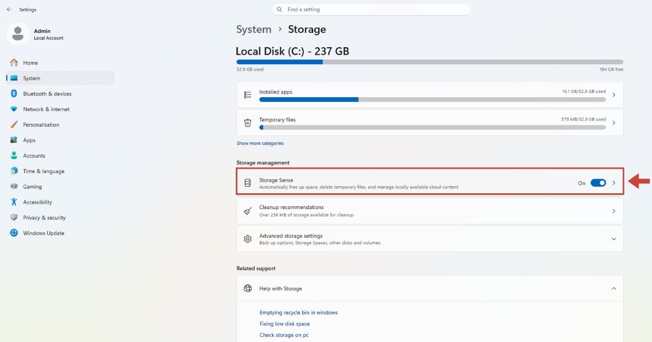Select Time & language in sidebar

click(60, 171)
